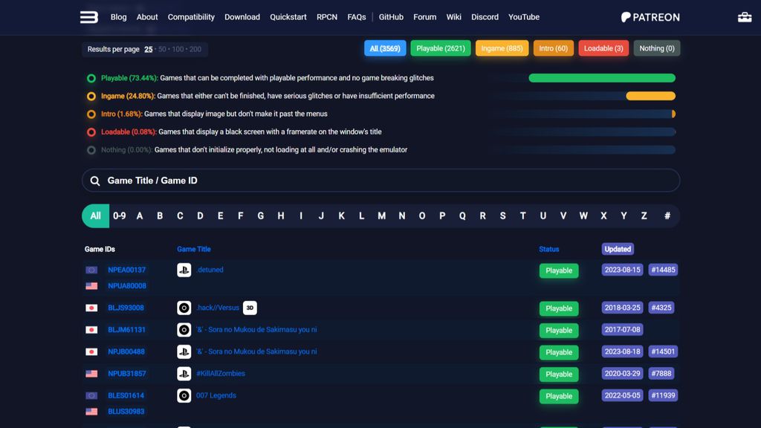This screenshot has height=428, width=761.
Task: Click the disc icon beside 007 Legends
Action: tap(184, 396)
